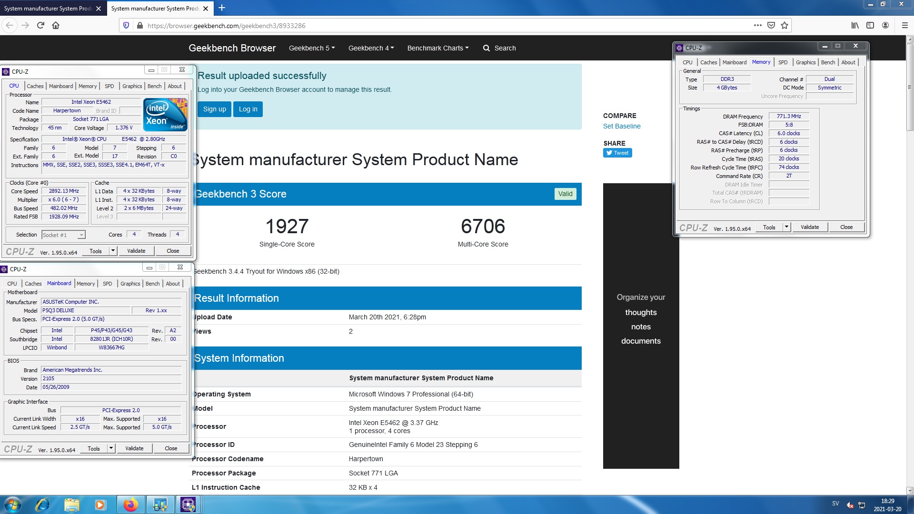Open Socket #1 selection combo box
Image resolution: width=914 pixels, height=514 pixels.
click(x=63, y=235)
